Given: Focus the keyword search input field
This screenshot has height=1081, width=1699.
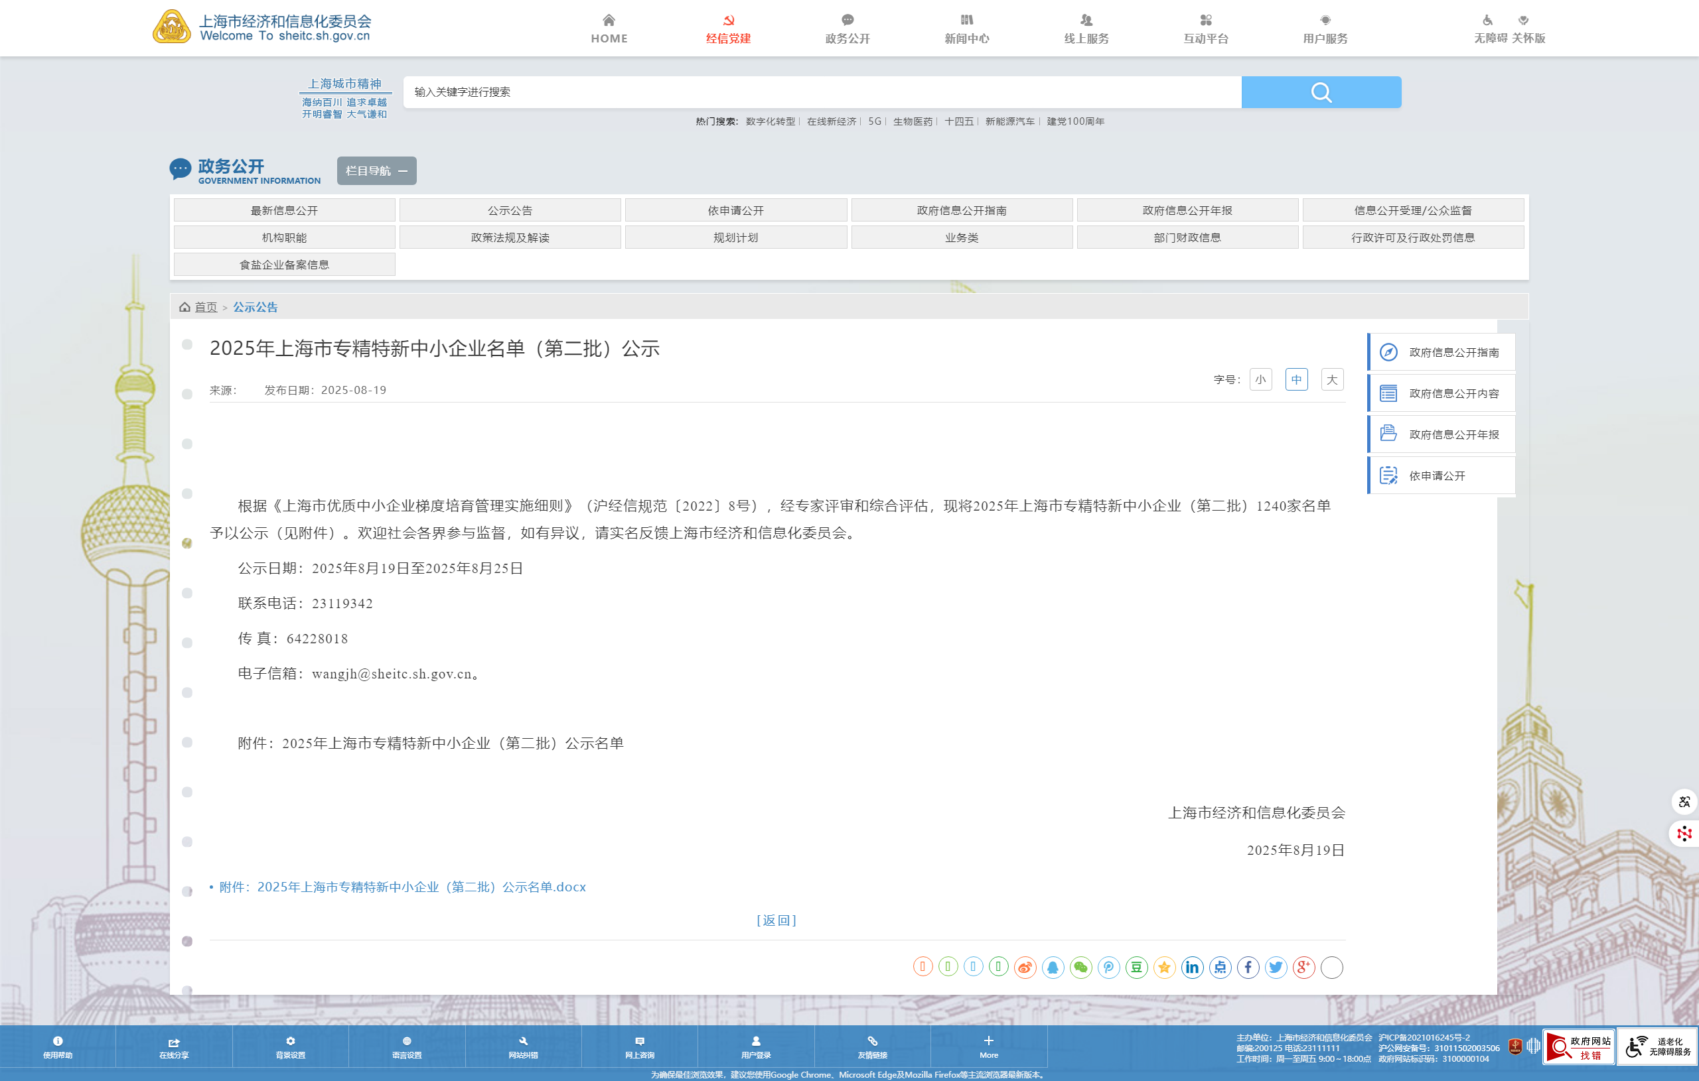Looking at the screenshot, I should [x=822, y=92].
